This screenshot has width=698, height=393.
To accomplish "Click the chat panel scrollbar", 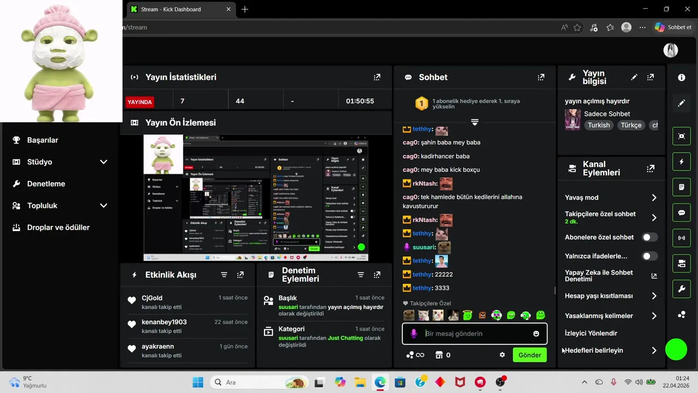I will 555,290.
